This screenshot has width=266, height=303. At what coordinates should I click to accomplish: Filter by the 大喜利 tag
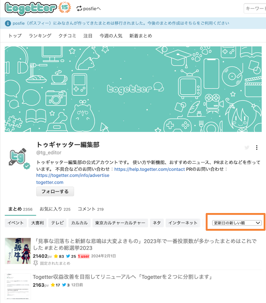click(37, 223)
